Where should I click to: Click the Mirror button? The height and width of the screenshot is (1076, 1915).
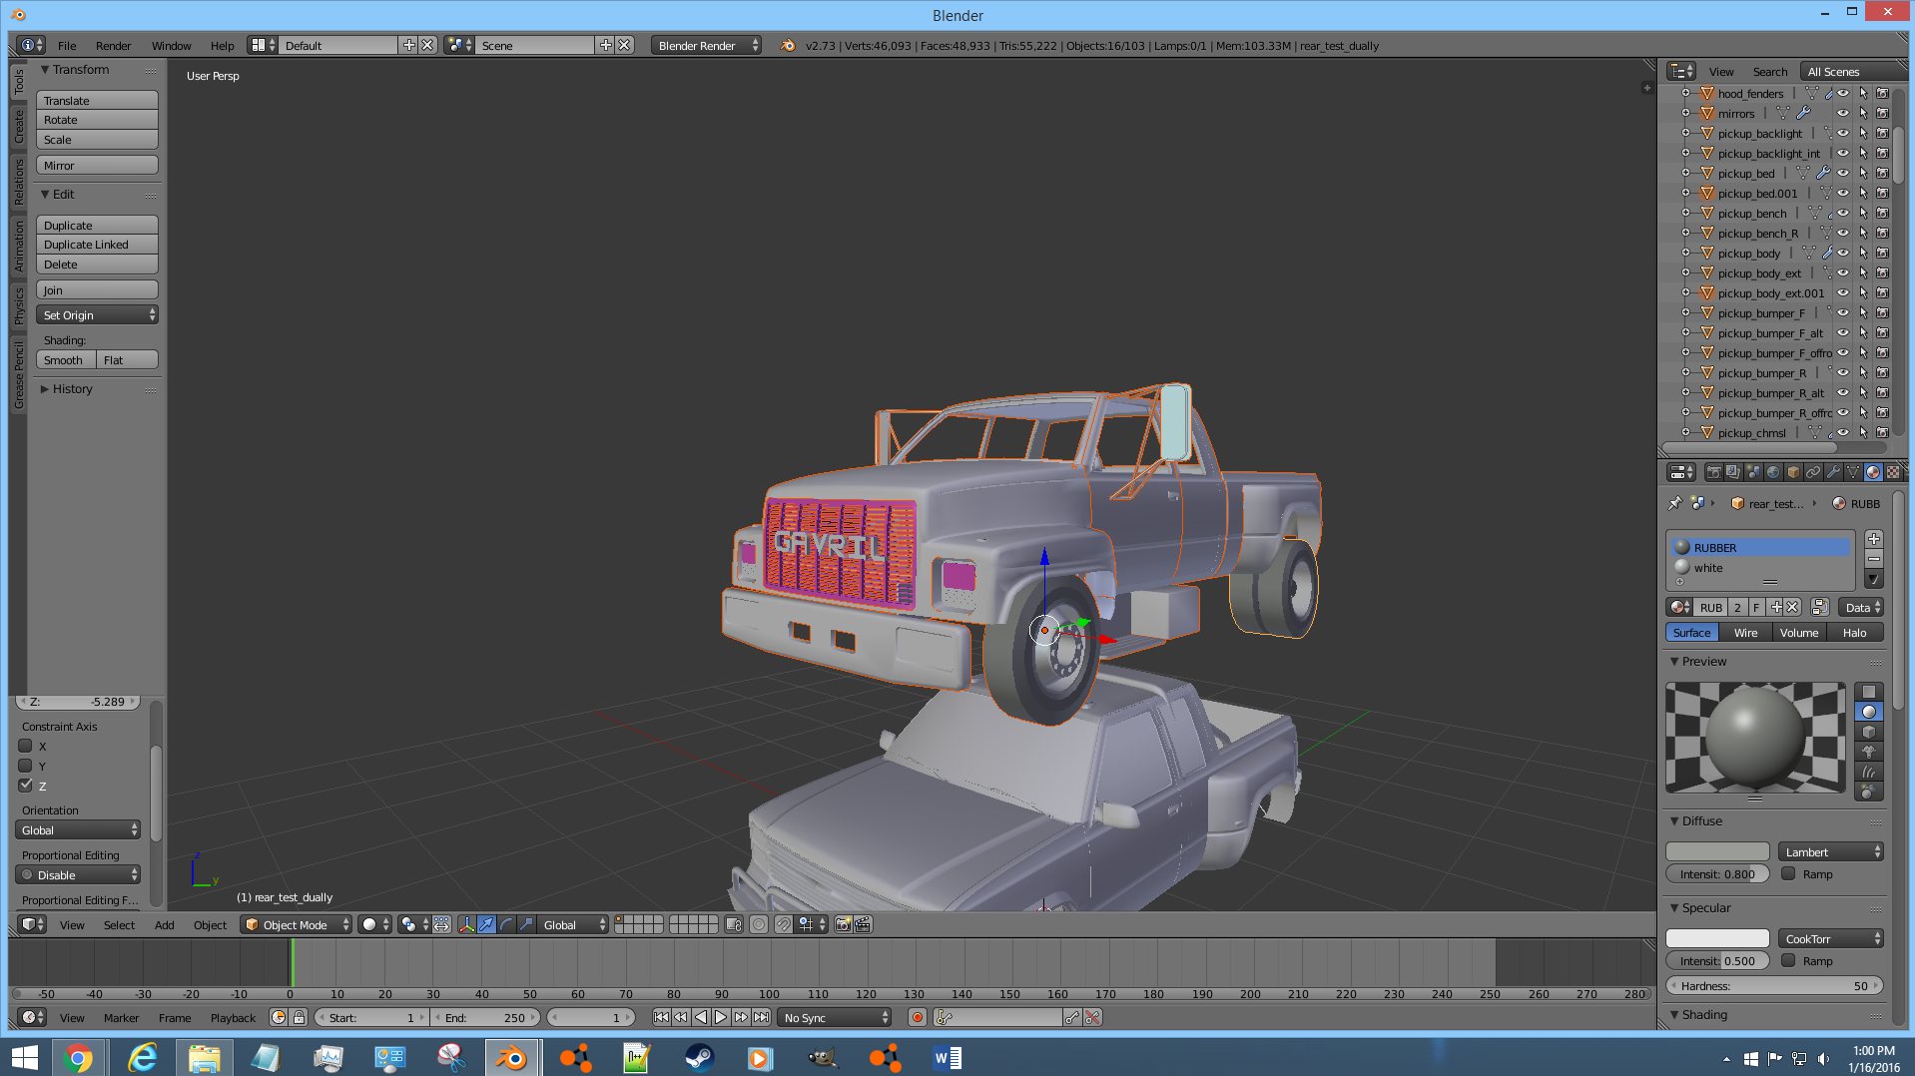tap(97, 165)
